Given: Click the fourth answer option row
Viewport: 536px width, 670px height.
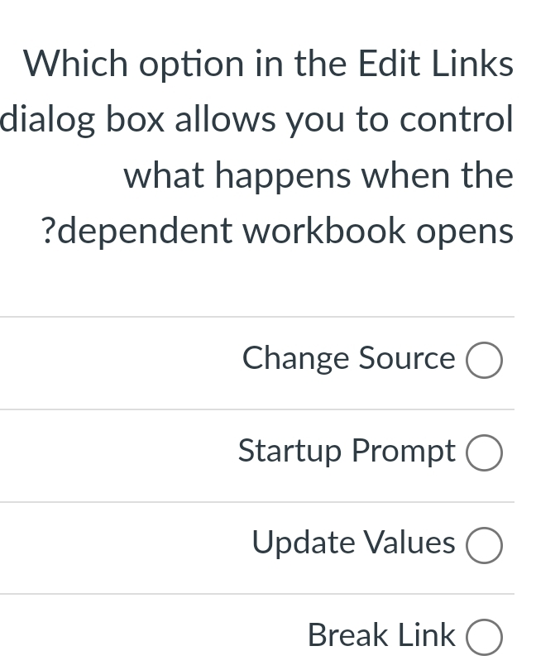Looking at the screenshot, I should point(268,635).
